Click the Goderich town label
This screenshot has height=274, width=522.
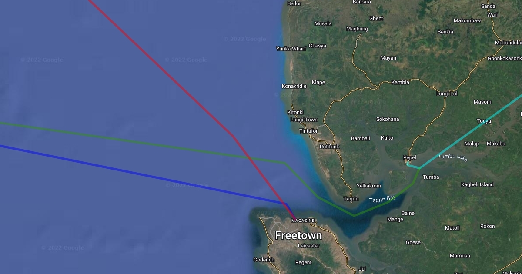tap(264, 260)
